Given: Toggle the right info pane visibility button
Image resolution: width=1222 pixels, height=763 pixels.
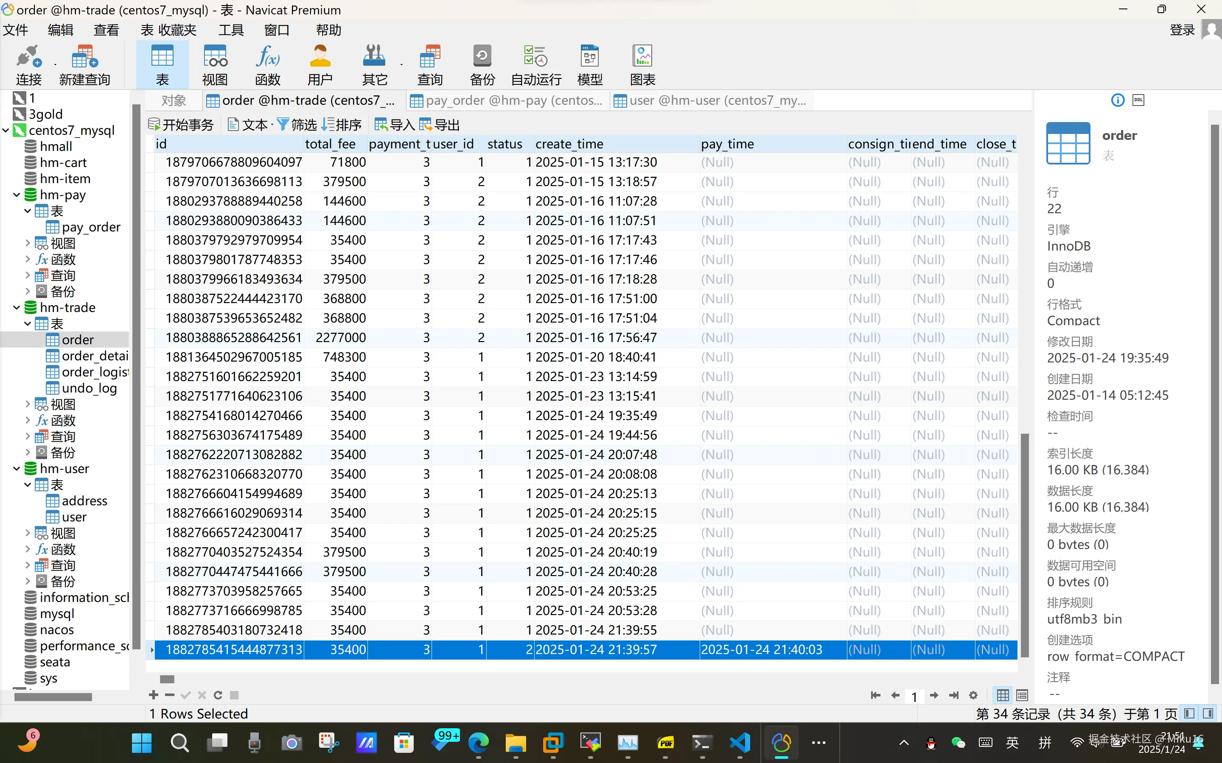Looking at the screenshot, I should tap(1208, 713).
